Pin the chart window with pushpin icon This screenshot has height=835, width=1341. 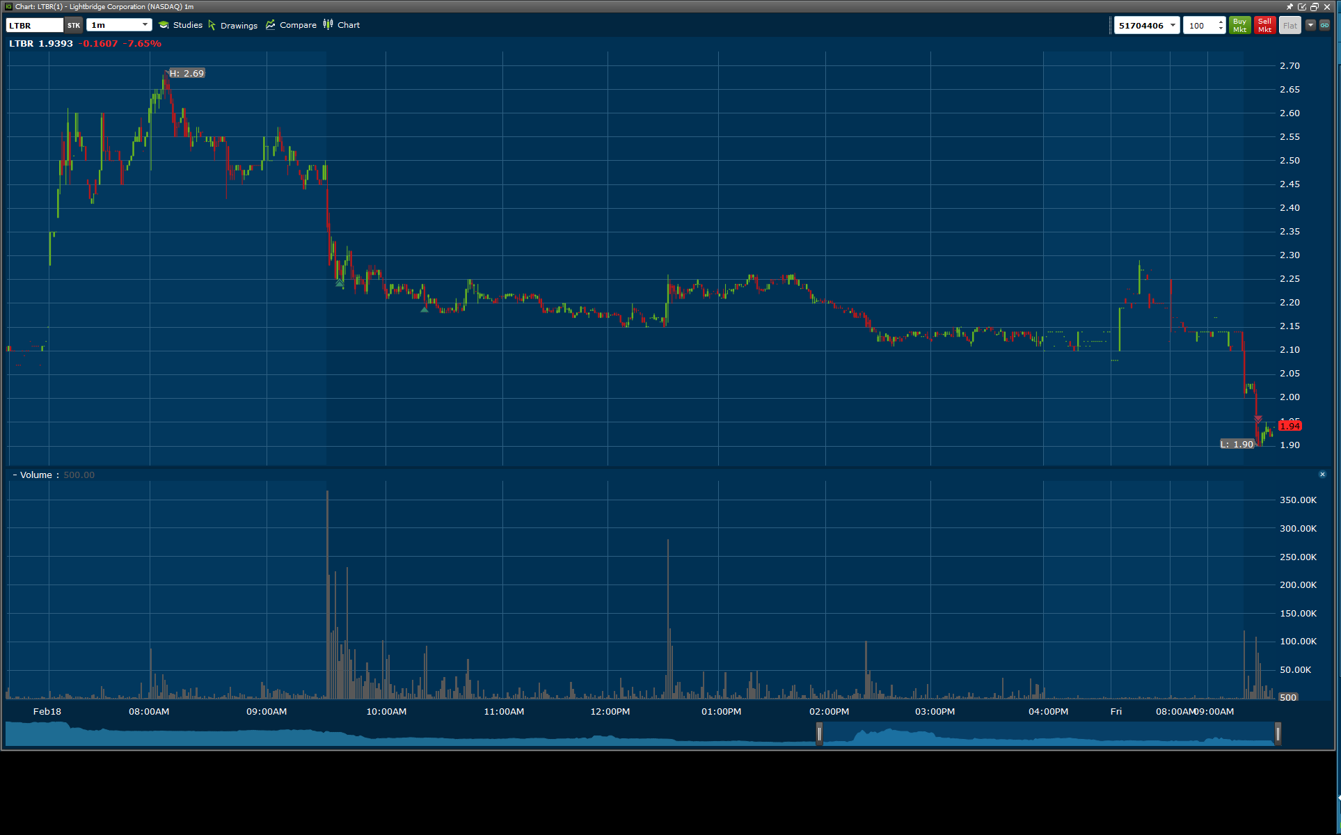click(1290, 7)
